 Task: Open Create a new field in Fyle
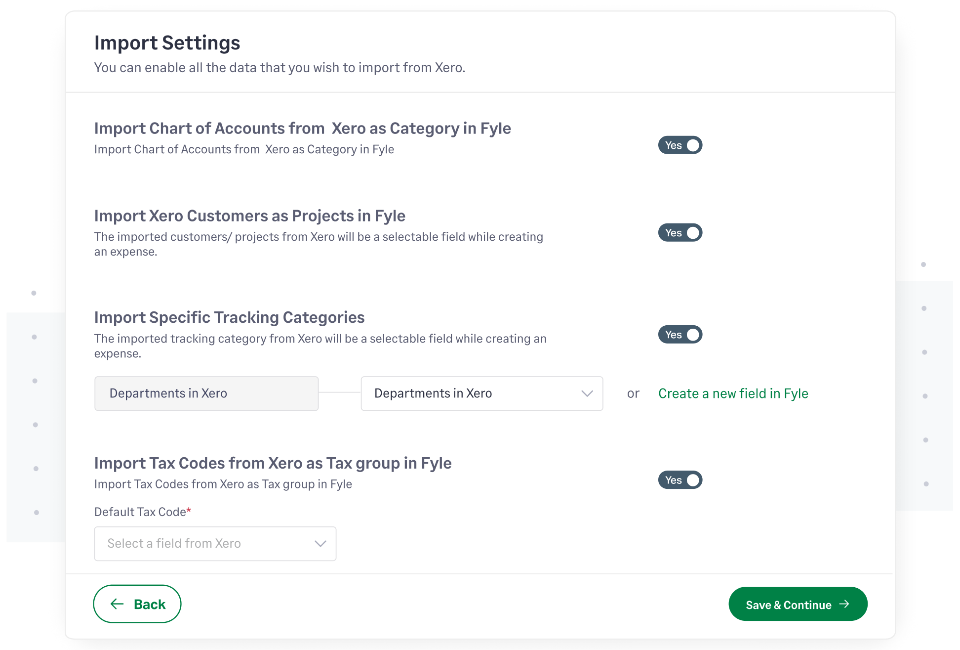[733, 393]
